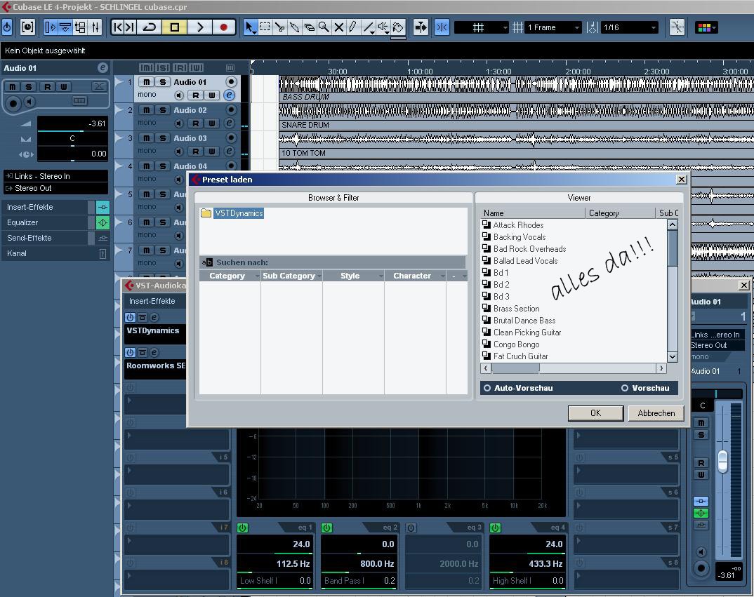Open 'Stereo Out' output routing in Inspector
Screen dimensions: 754x597
click(x=55, y=189)
